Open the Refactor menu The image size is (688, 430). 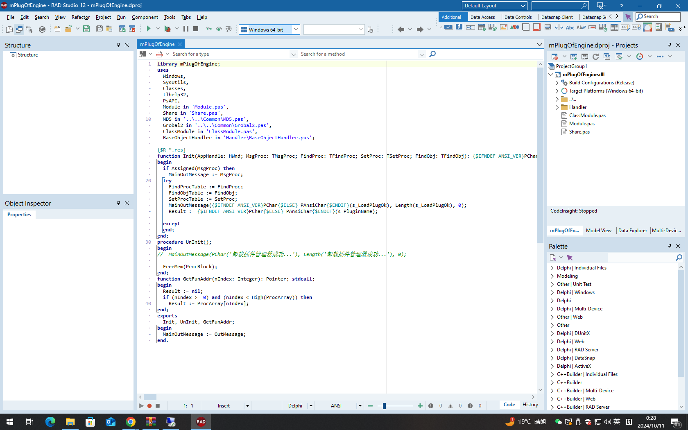click(80, 17)
